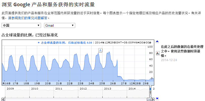
Task: Click the heading 占全球流量的比例，已经过标准化 above chart
Action: coord(30,35)
